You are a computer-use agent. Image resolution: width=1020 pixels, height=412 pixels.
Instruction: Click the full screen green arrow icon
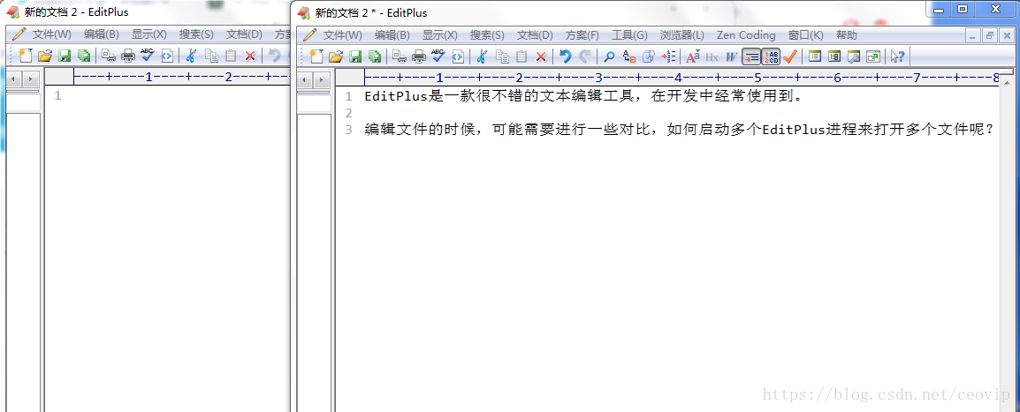(x=873, y=56)
